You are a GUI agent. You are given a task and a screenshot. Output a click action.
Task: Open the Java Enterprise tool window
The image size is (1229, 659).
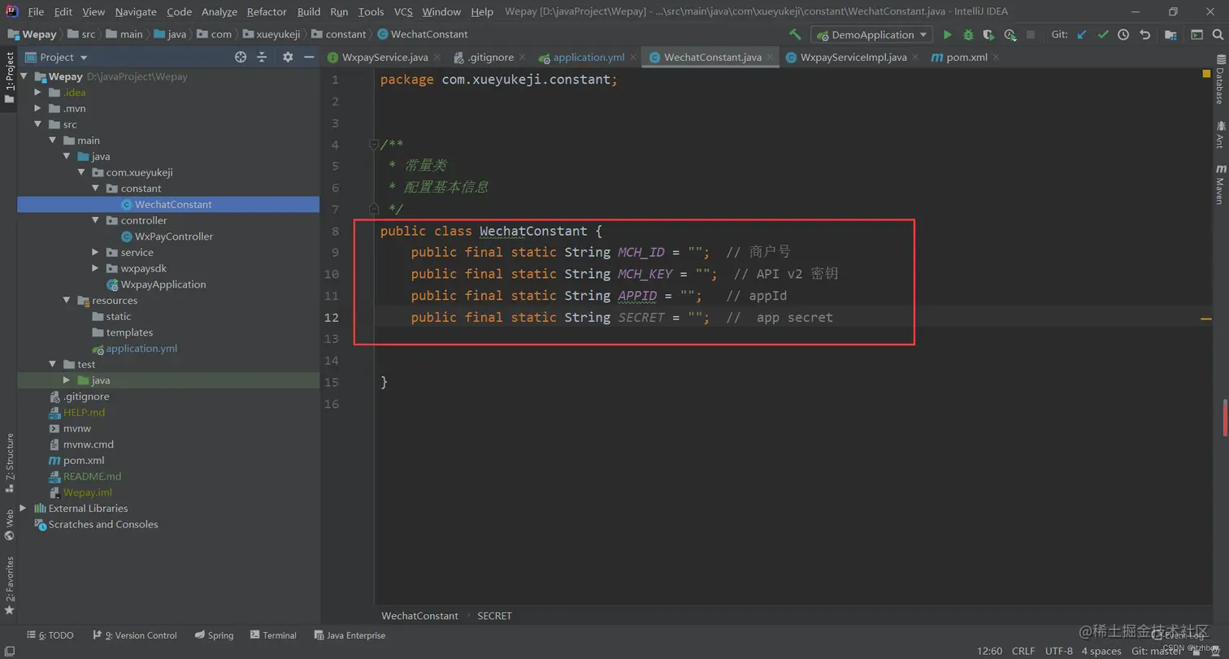[349, 635]
